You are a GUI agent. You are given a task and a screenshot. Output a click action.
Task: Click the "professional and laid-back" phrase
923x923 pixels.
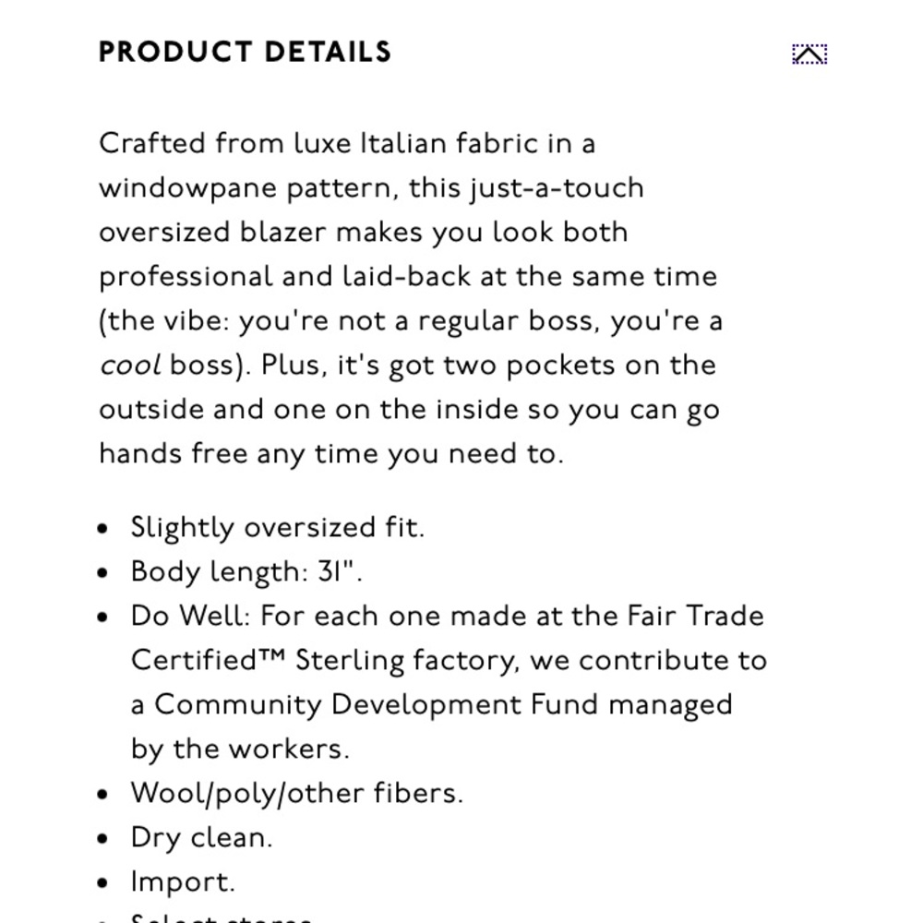[x=285, y=277]
